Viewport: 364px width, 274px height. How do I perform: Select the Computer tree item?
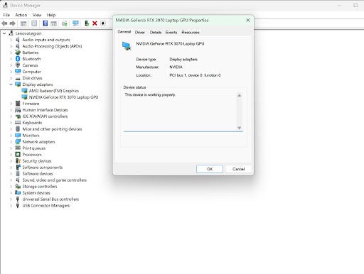click(x=31, y=72)
